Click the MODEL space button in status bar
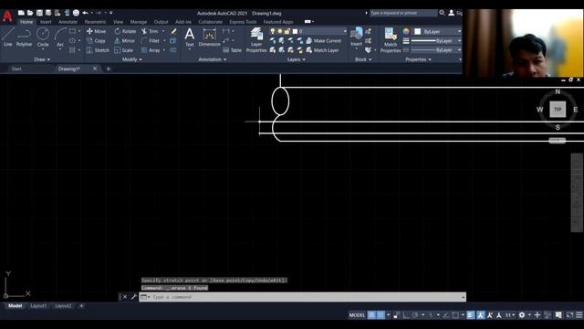This screenshot has width=584, height=329. tap(357, 315)
